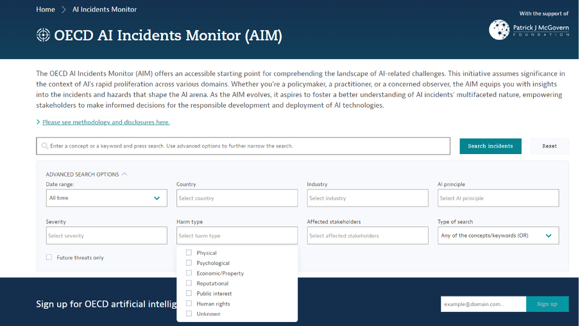Click the Select harm type field

[x=237, y=236]
